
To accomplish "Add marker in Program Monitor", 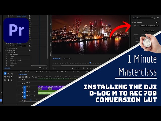I will click(72, 68).
